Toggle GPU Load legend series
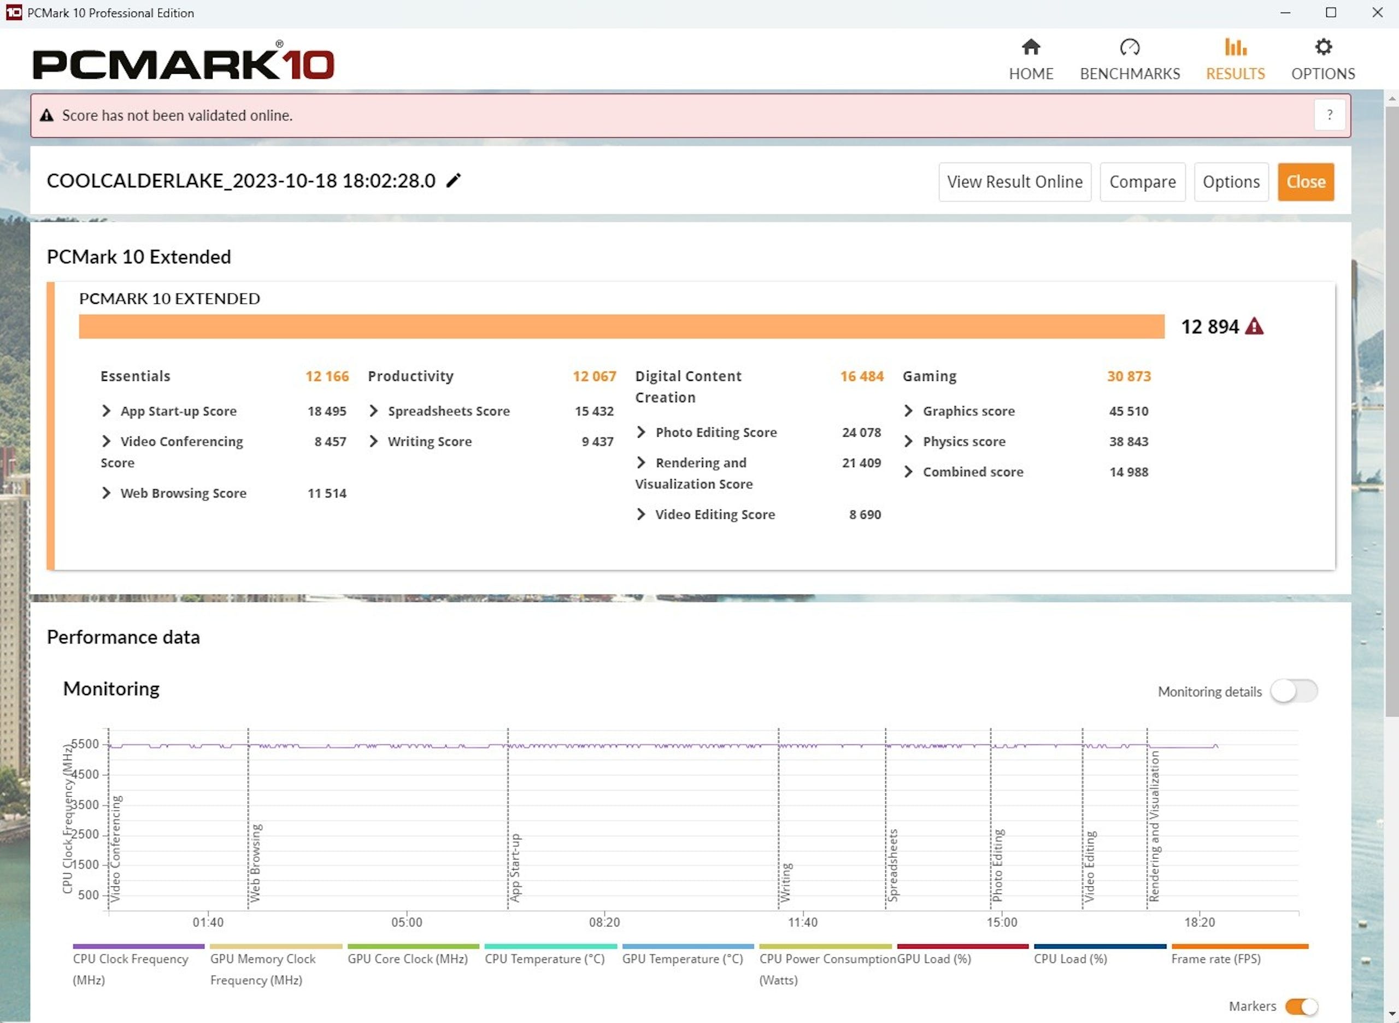The width and height of the screenshot is (1399, 1023). [962, 955]
